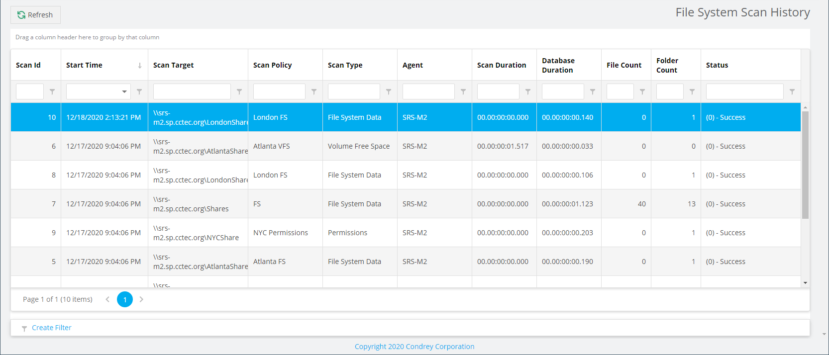Viewport: 829px width, 355px height.
Task: Click the grid scroll down arrow
Action: (x=805, y=283)
